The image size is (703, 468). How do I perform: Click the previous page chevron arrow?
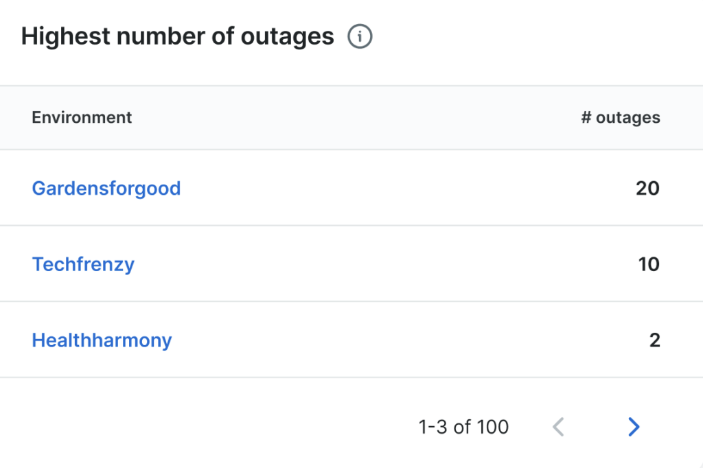558,427
